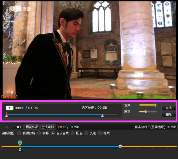The width and height of the screenshot is (178, 159).
Task: Adjust the 音效 volume slider
Action: (x=148, y=105)
